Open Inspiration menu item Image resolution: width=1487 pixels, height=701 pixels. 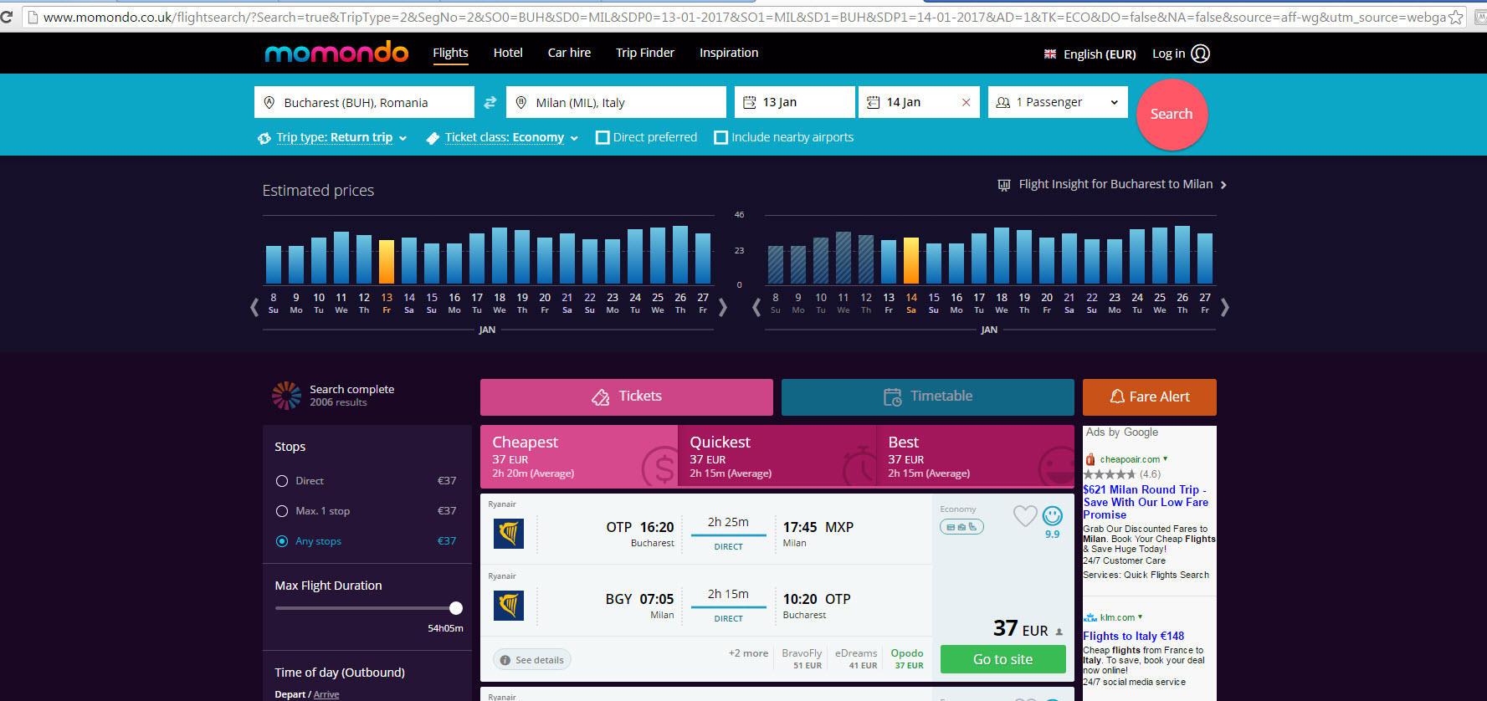point(729,53)
